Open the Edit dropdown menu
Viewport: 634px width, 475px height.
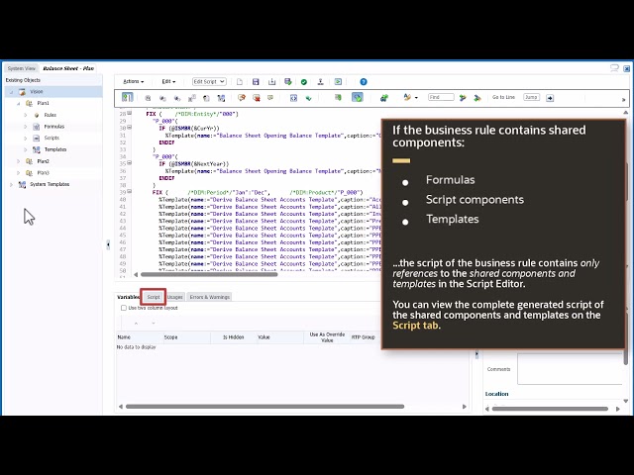[168, 81]
